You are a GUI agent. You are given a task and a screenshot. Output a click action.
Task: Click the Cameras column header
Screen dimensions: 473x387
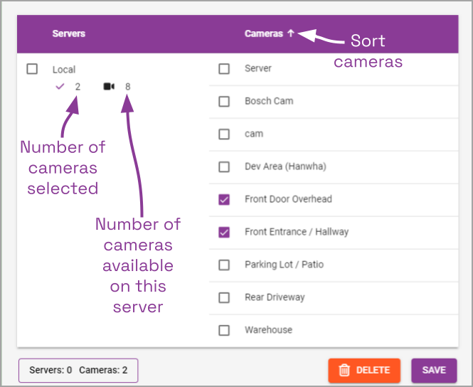(263, 33)
